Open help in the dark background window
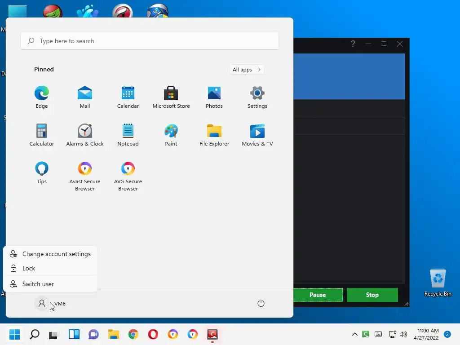Image resolution: width=460 pixels, height=345 pixels. (353, 44)
